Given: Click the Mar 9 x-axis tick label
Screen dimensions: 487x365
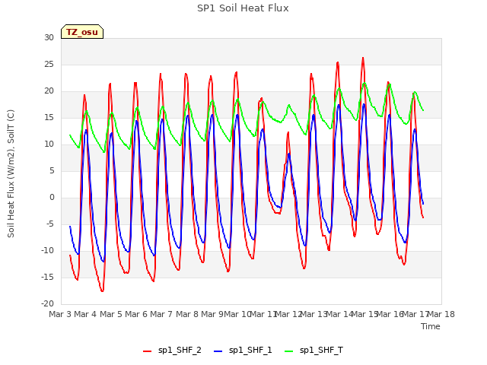Looking at the screenshot, I should (212, 314).
